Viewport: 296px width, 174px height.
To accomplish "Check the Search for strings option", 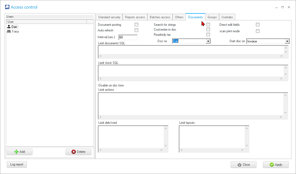I will [208, 25].
